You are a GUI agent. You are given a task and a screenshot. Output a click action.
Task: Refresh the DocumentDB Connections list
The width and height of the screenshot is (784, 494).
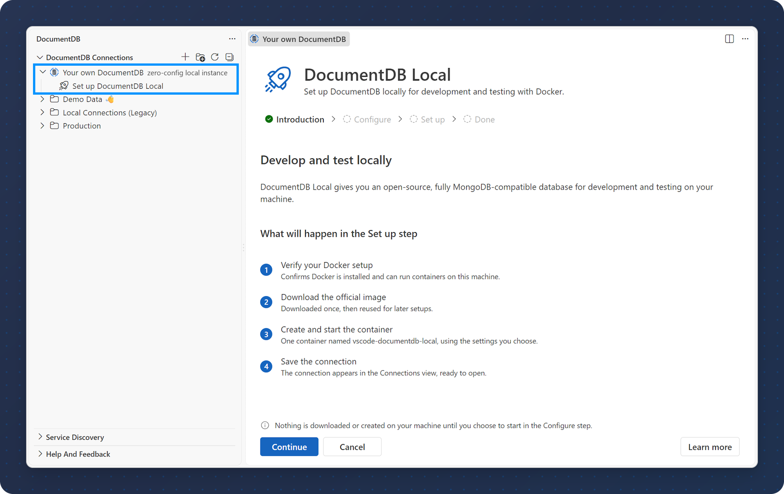215,57
